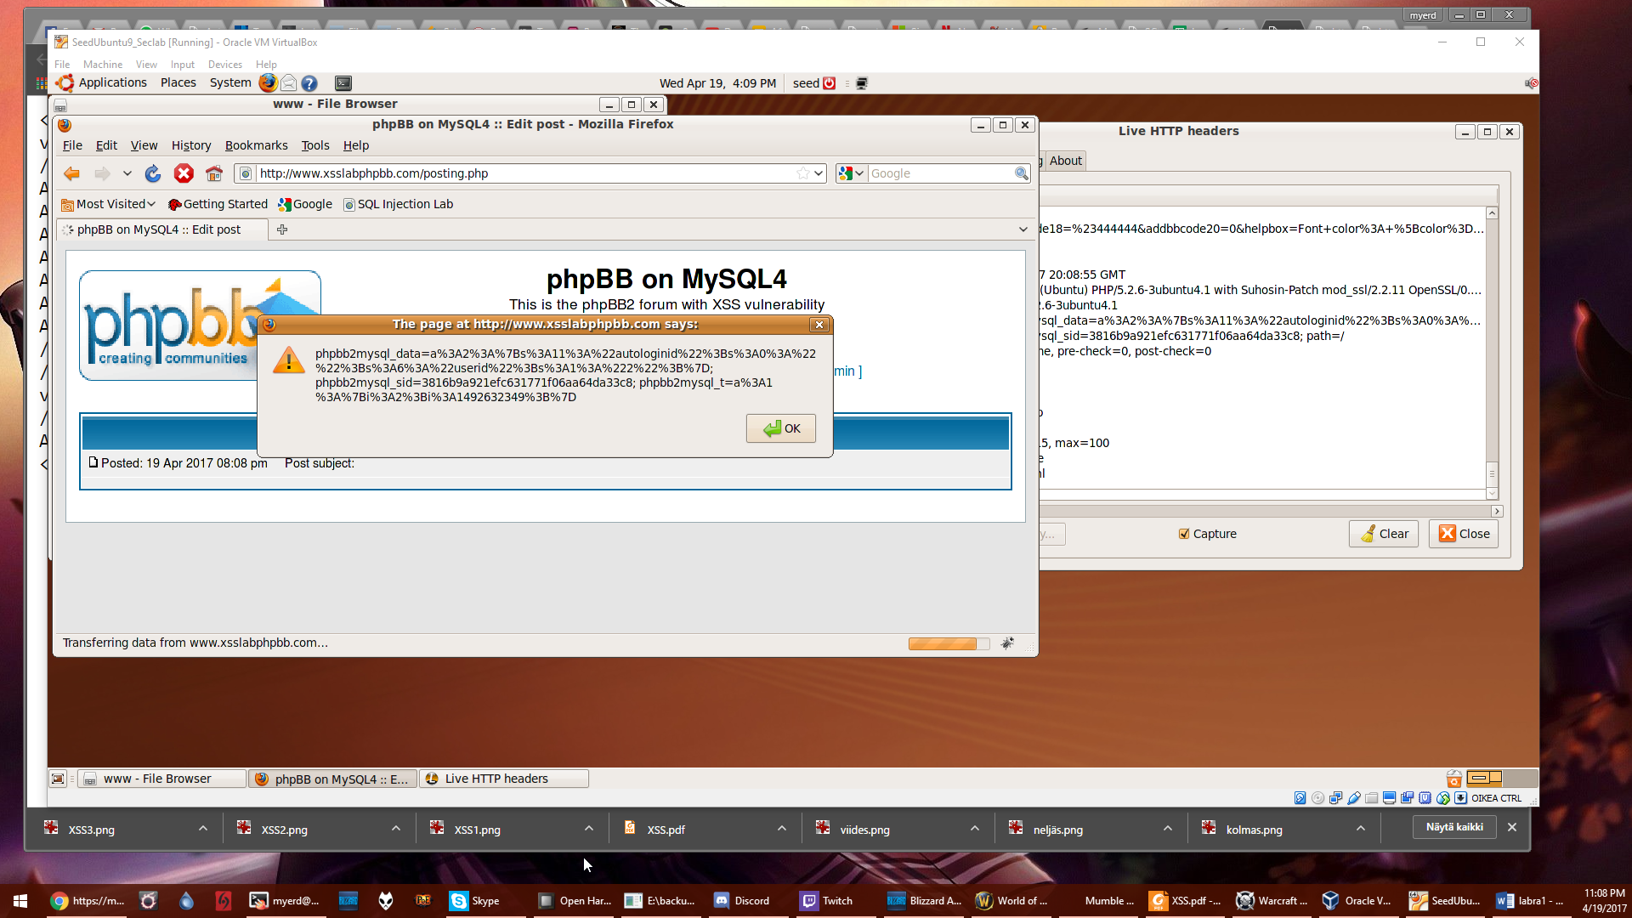This screenshot has height=918, width=1632.
Task: Open XSS.pdf in Chrome downloads bar
Action: pyautogui.click(x=666, y=830)
